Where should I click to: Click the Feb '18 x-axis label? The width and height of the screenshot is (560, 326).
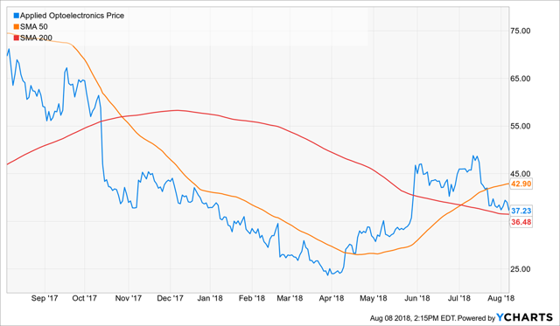tap(252, 298)
